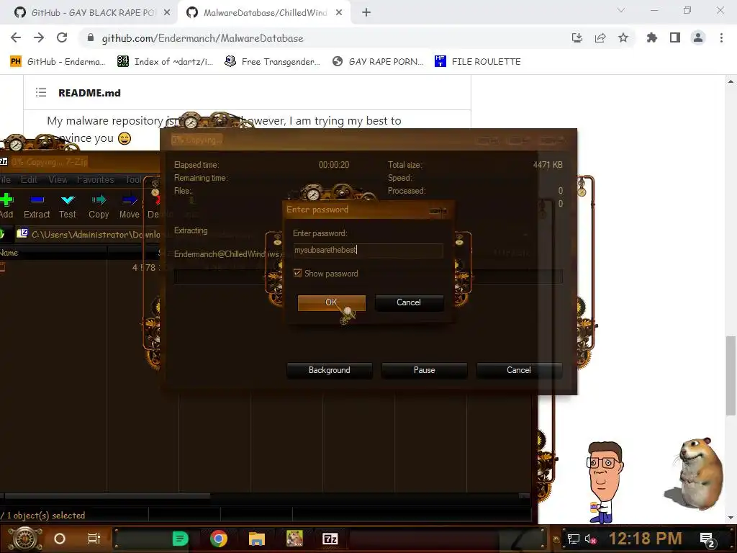Open the Chrome profile avatar
This screenshot has width=737, height=553.
click(x=698, y=37)
